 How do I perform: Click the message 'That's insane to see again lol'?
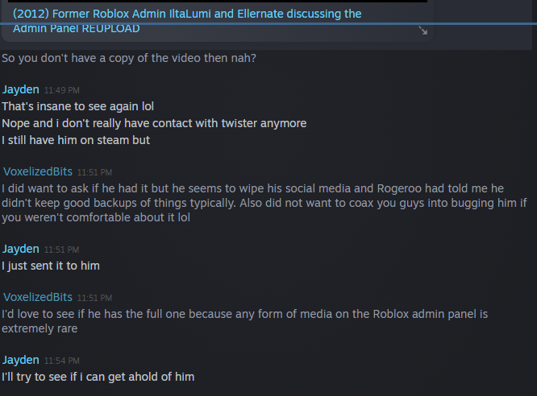click(x=78, y=106)
